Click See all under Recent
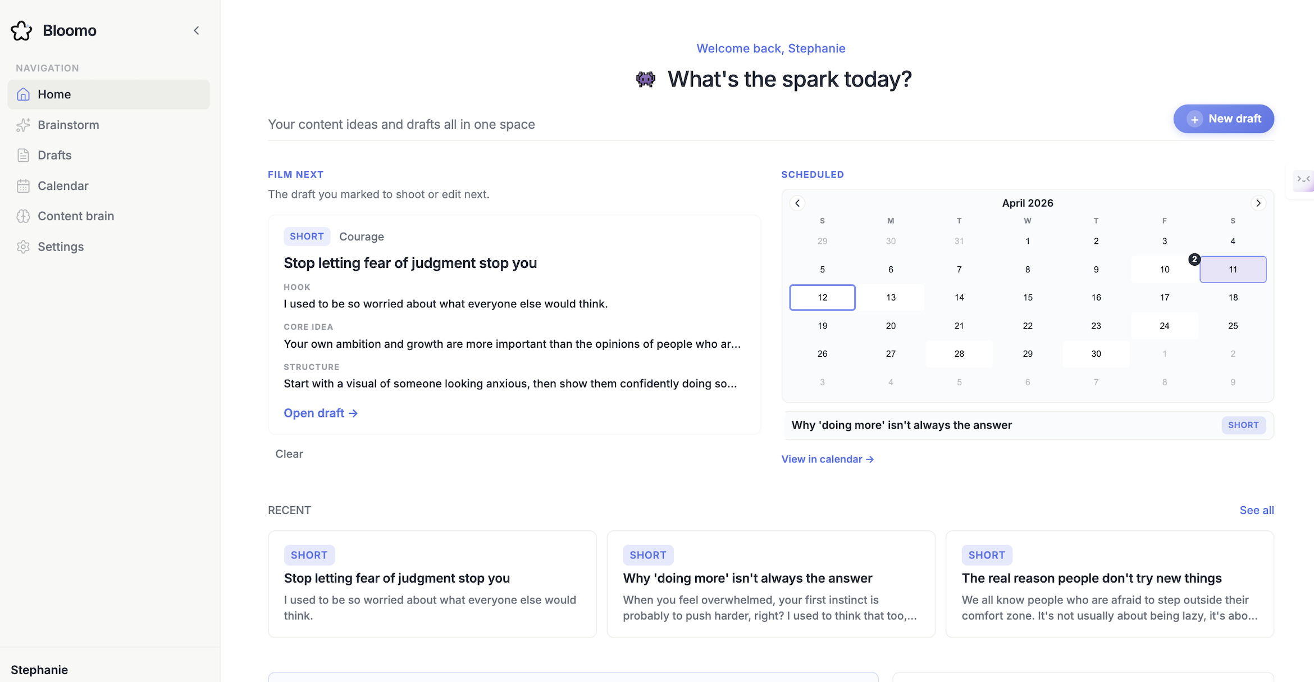Screen dimensions: 1314x682 point(1257,510)
